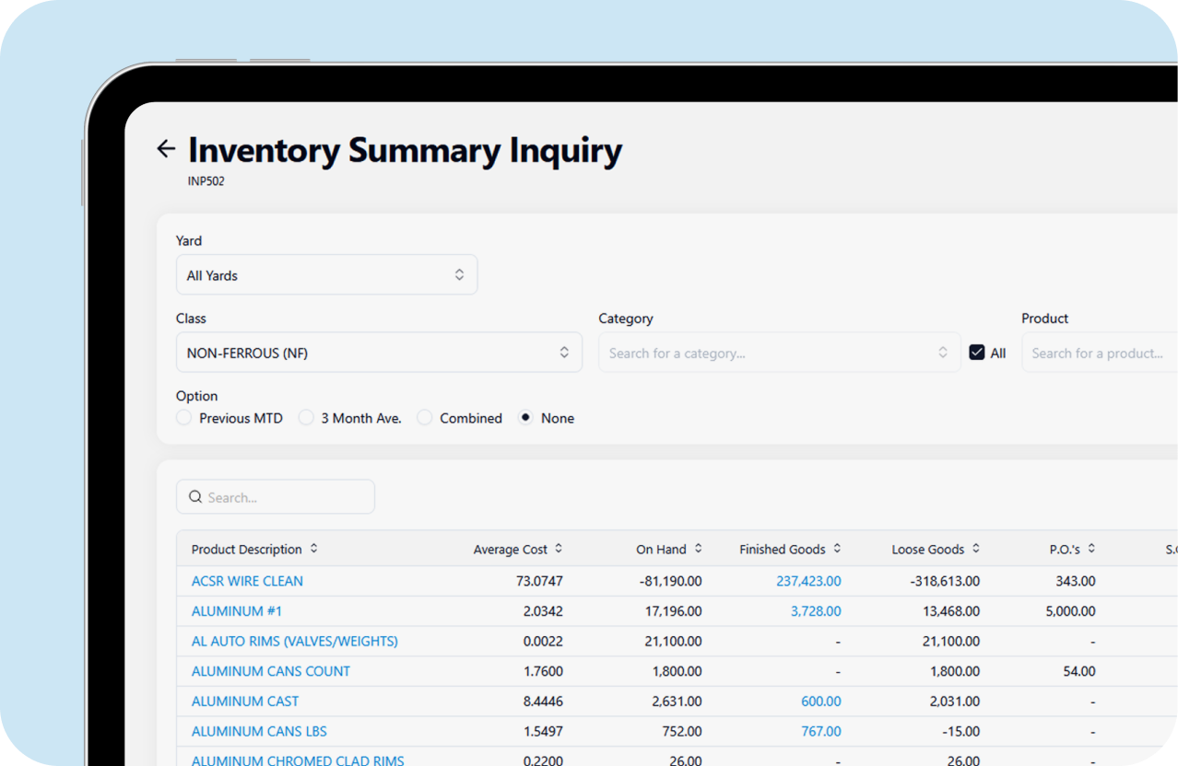This screenshot has width=1178, height=766.
Task: Select the Previous MTD option
Action: pyautogui.click(x=184, y=418)
